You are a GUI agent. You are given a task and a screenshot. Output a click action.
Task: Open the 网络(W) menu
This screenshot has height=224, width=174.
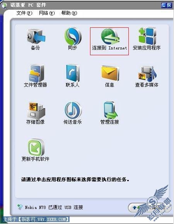tap(47, 13)
